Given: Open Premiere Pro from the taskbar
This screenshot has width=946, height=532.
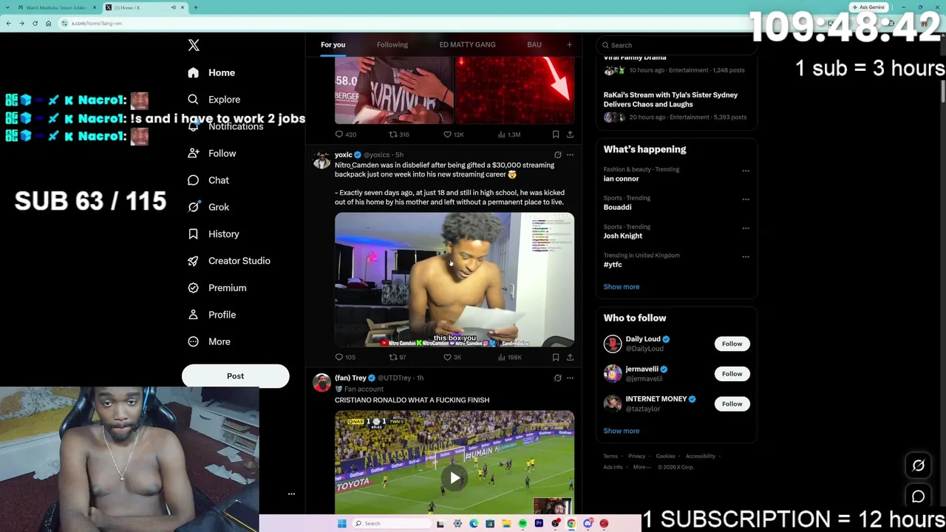Looking at the screenshot, I should 539,524.
